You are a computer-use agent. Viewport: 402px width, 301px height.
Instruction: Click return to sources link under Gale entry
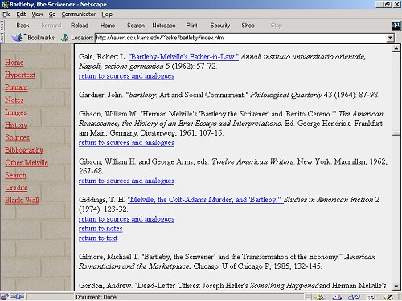pyautogui.click(x=126, y=76)
